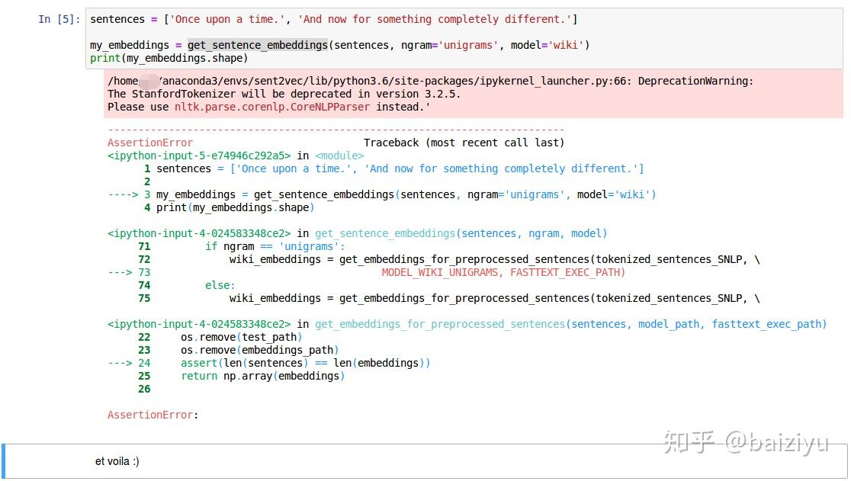Viewport: 851px width, 481px height.
Task: Click traceback line 3 with my_embeddings assignment
Action: click(406, 194)
